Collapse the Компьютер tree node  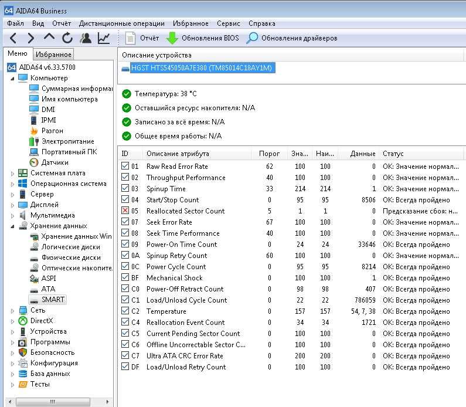coord(12,79)
